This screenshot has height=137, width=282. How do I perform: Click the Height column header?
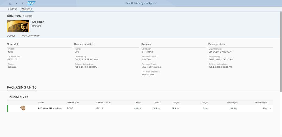[x=176, y=102]
